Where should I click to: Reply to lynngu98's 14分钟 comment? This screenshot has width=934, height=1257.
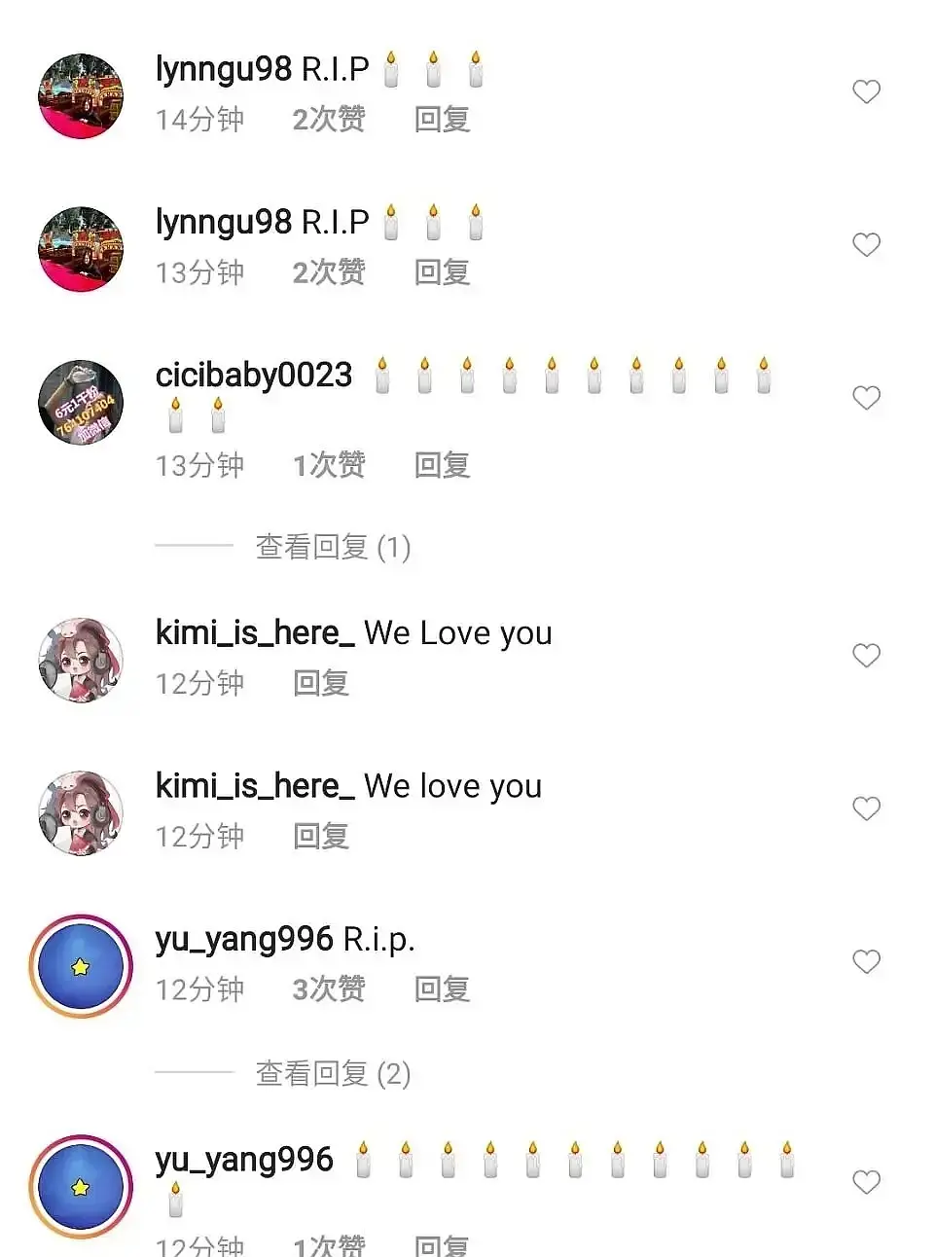(443, 119)
